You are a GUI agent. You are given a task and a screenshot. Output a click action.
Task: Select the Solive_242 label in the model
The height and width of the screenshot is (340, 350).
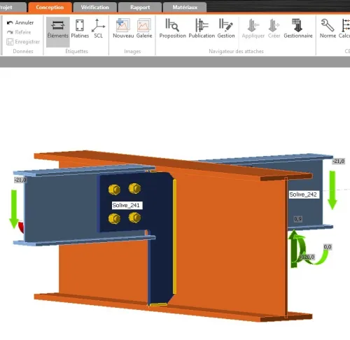(x=304, y=194)
